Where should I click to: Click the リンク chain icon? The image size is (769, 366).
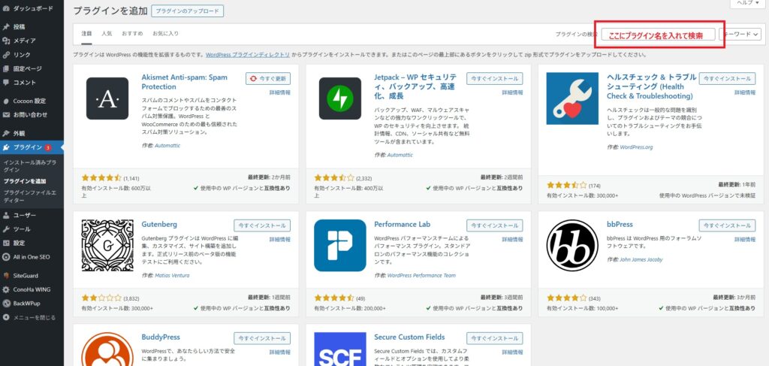point(6,54)
